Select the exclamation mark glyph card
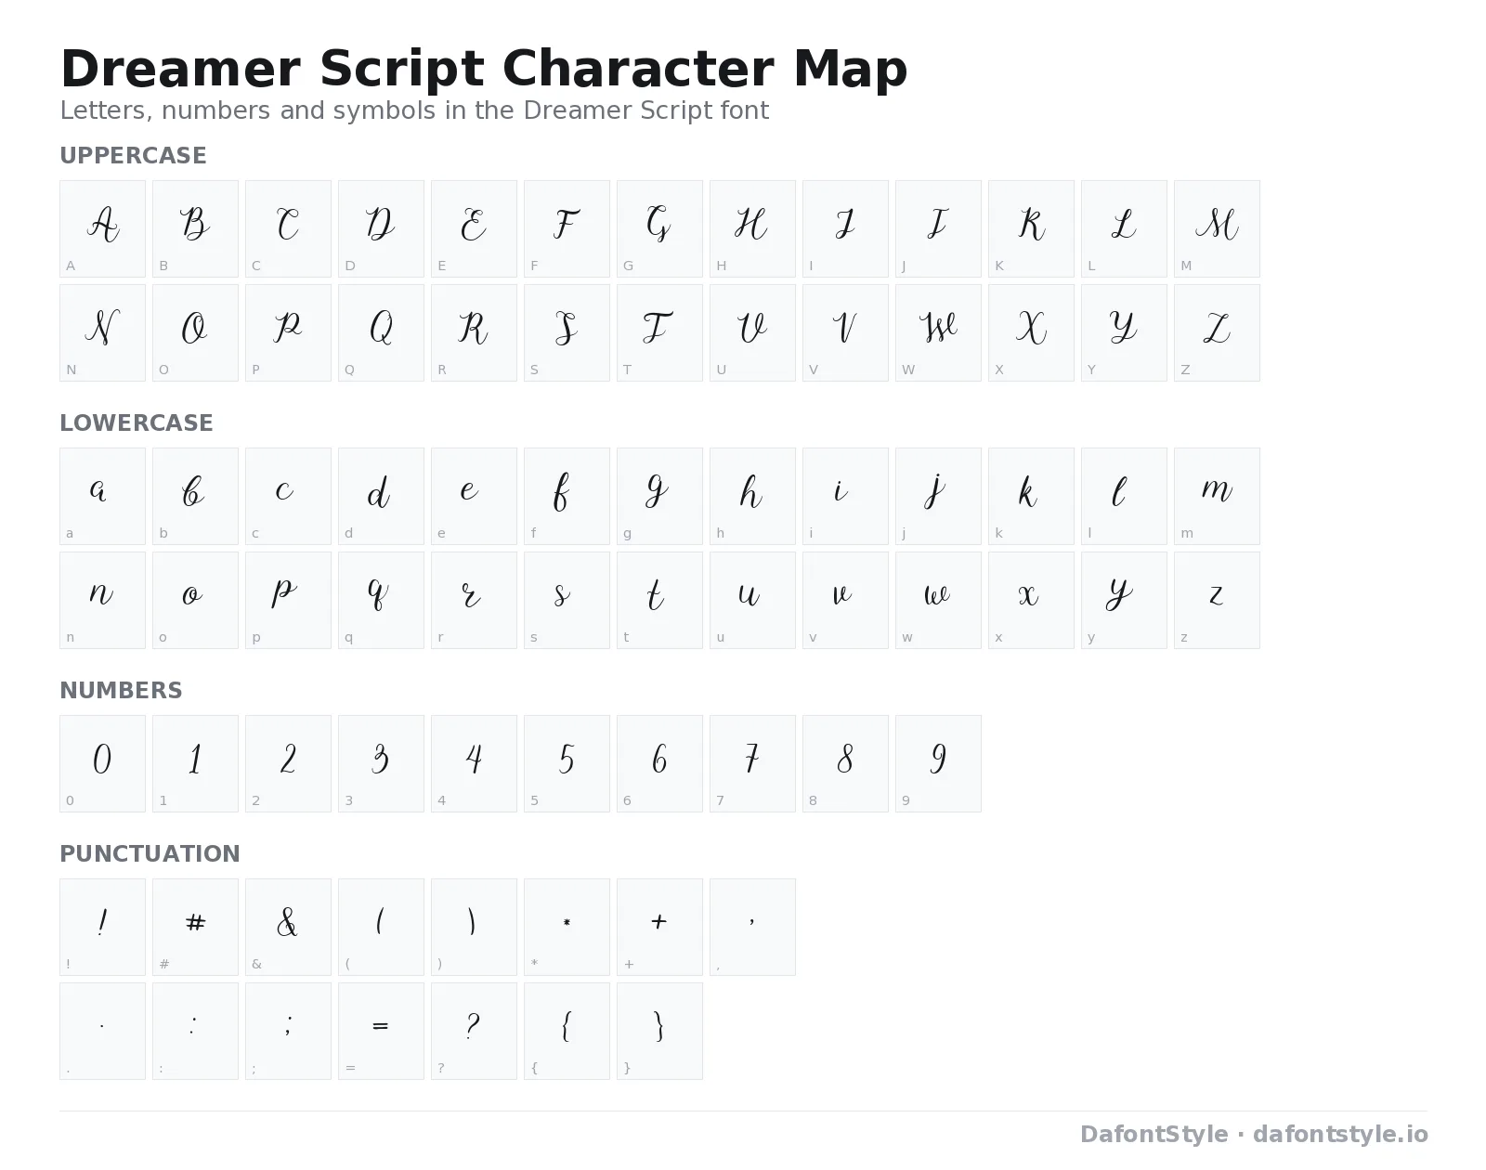Image resolution: width=1486 pixels, height=1170 pixels. (102, 927)
